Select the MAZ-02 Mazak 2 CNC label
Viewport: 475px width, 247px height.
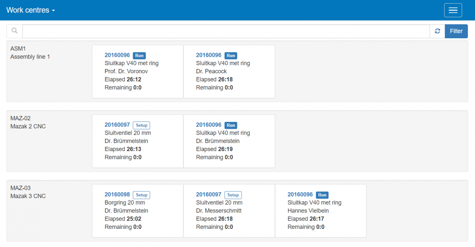point(28,122)
